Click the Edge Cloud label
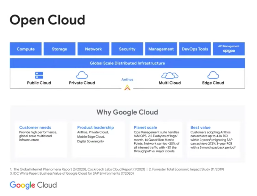This screenshot has width=257, height=196. pos(213,83)
